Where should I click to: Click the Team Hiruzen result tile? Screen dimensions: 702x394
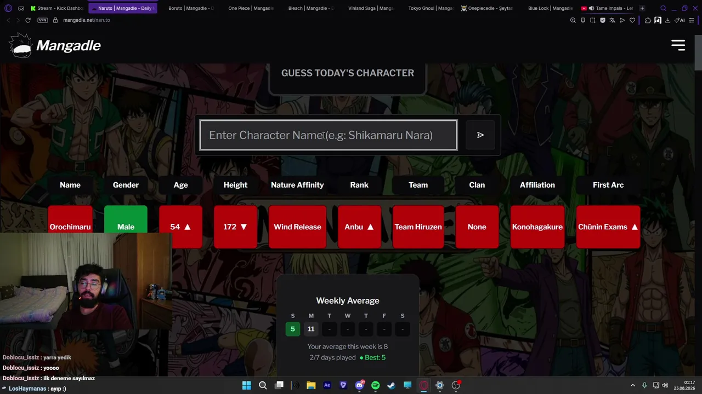418,227
